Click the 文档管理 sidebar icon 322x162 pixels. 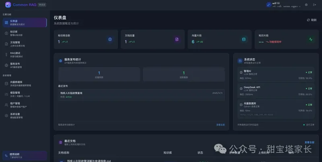click(x=6, y=44)
